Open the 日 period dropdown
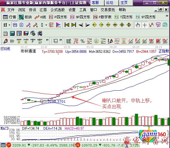170x148 pixels. [7, 25]
